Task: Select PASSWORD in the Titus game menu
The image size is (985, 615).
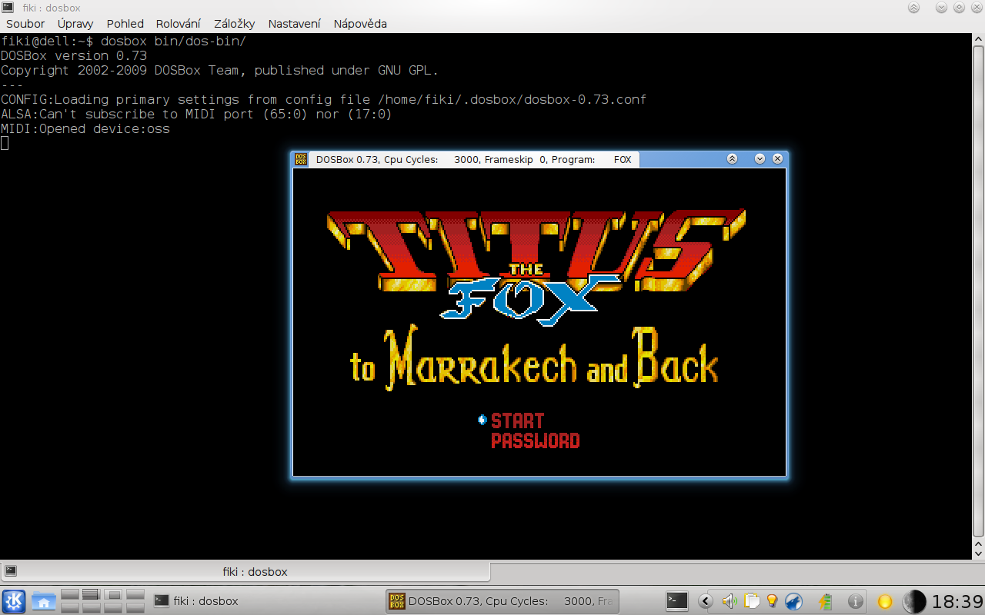Action: pos(535,440)
